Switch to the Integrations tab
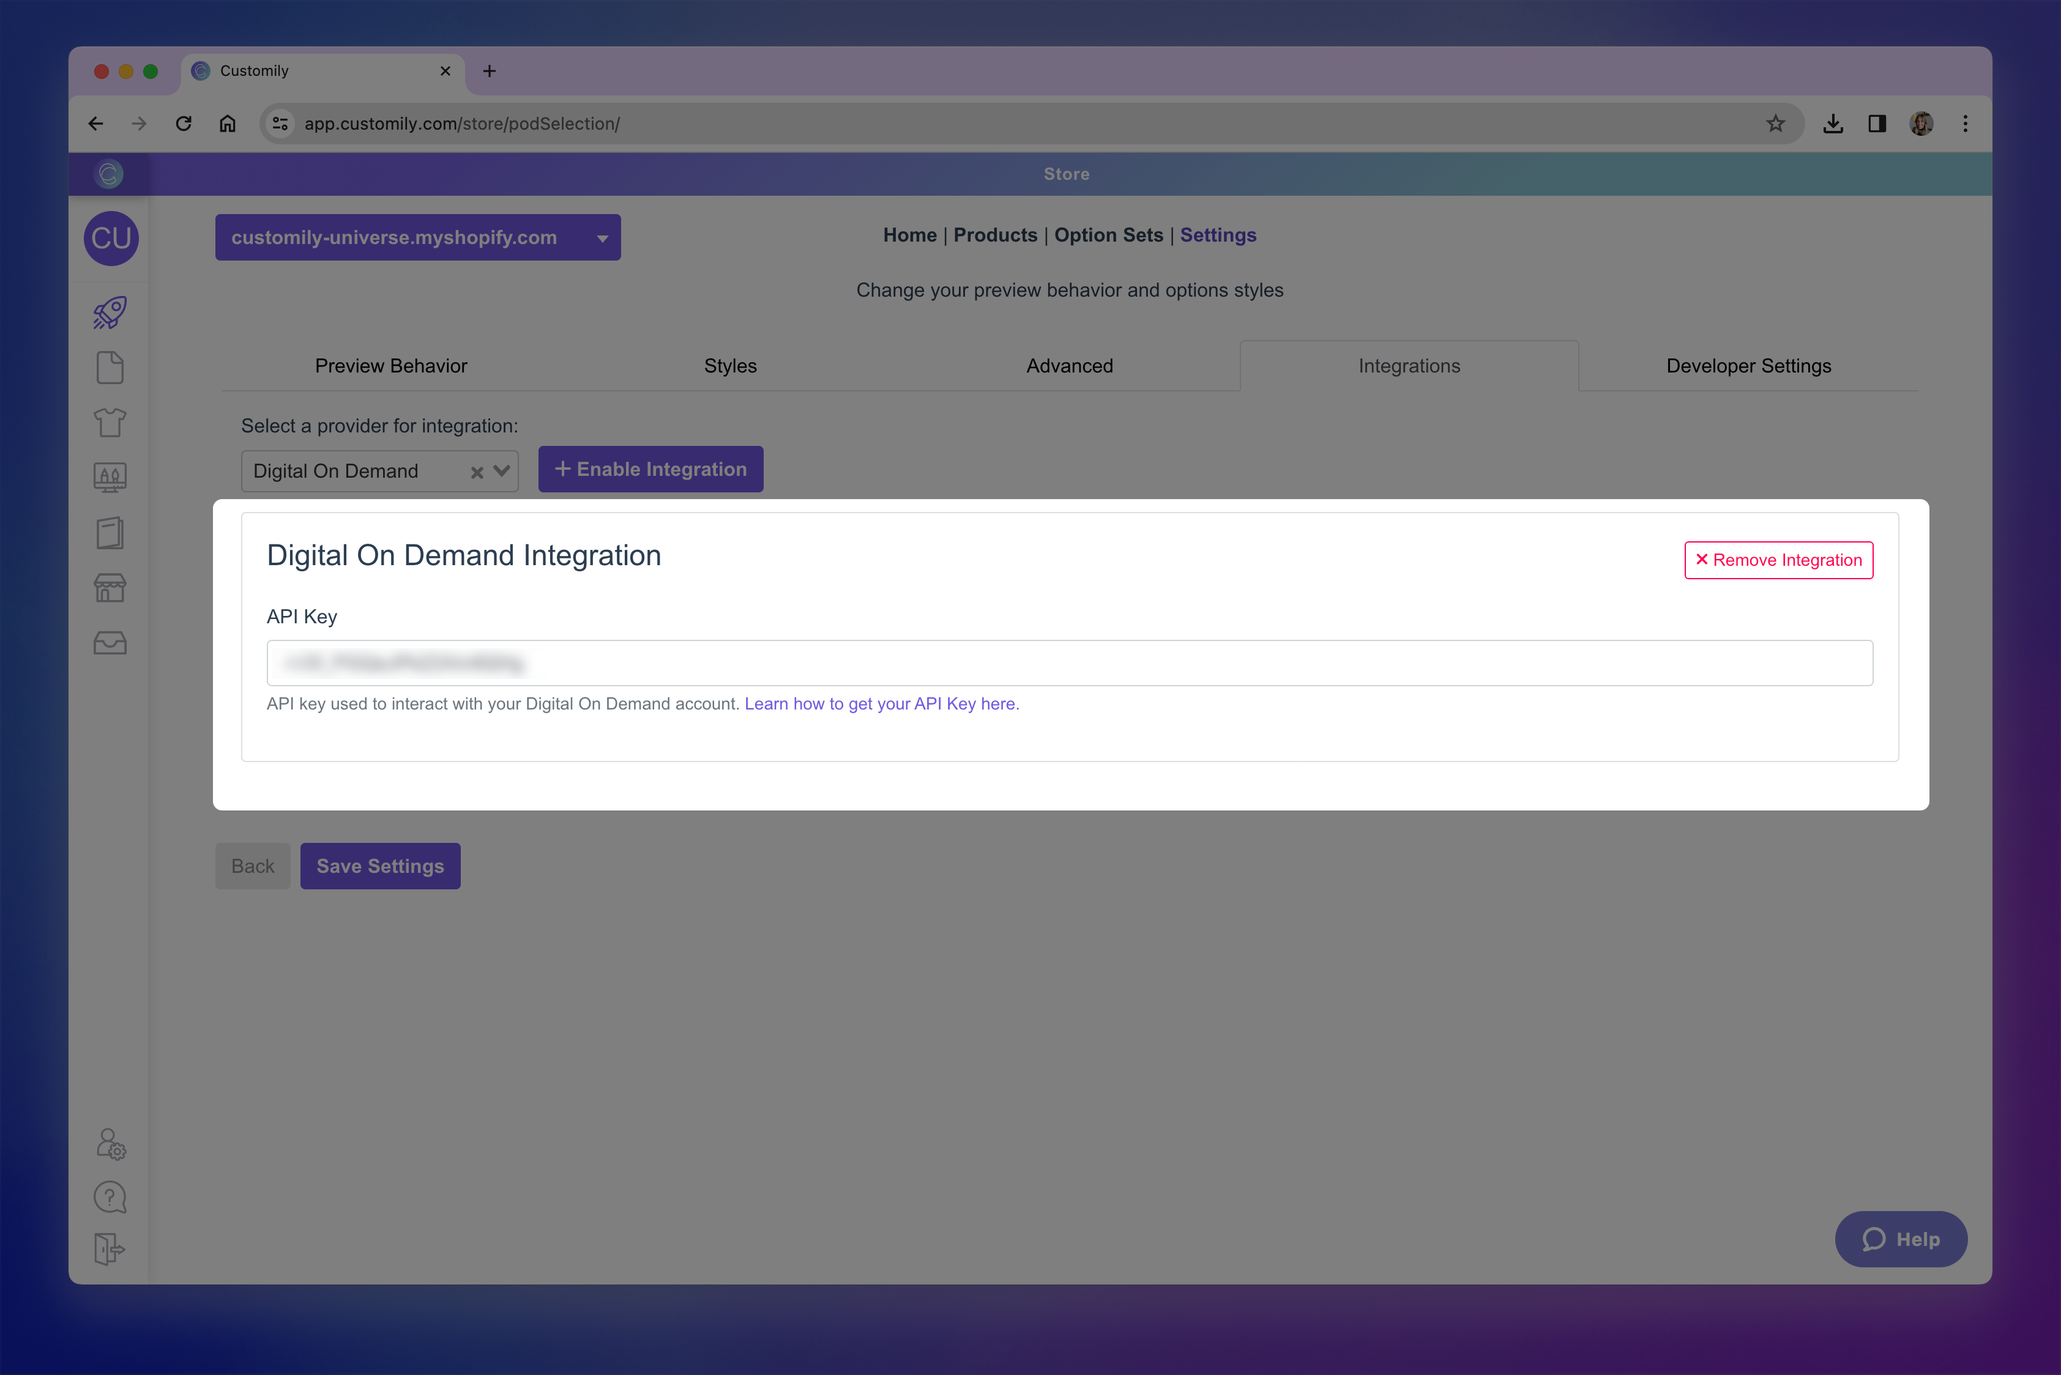2061x1375 pixels. [x=1408, y=366]
